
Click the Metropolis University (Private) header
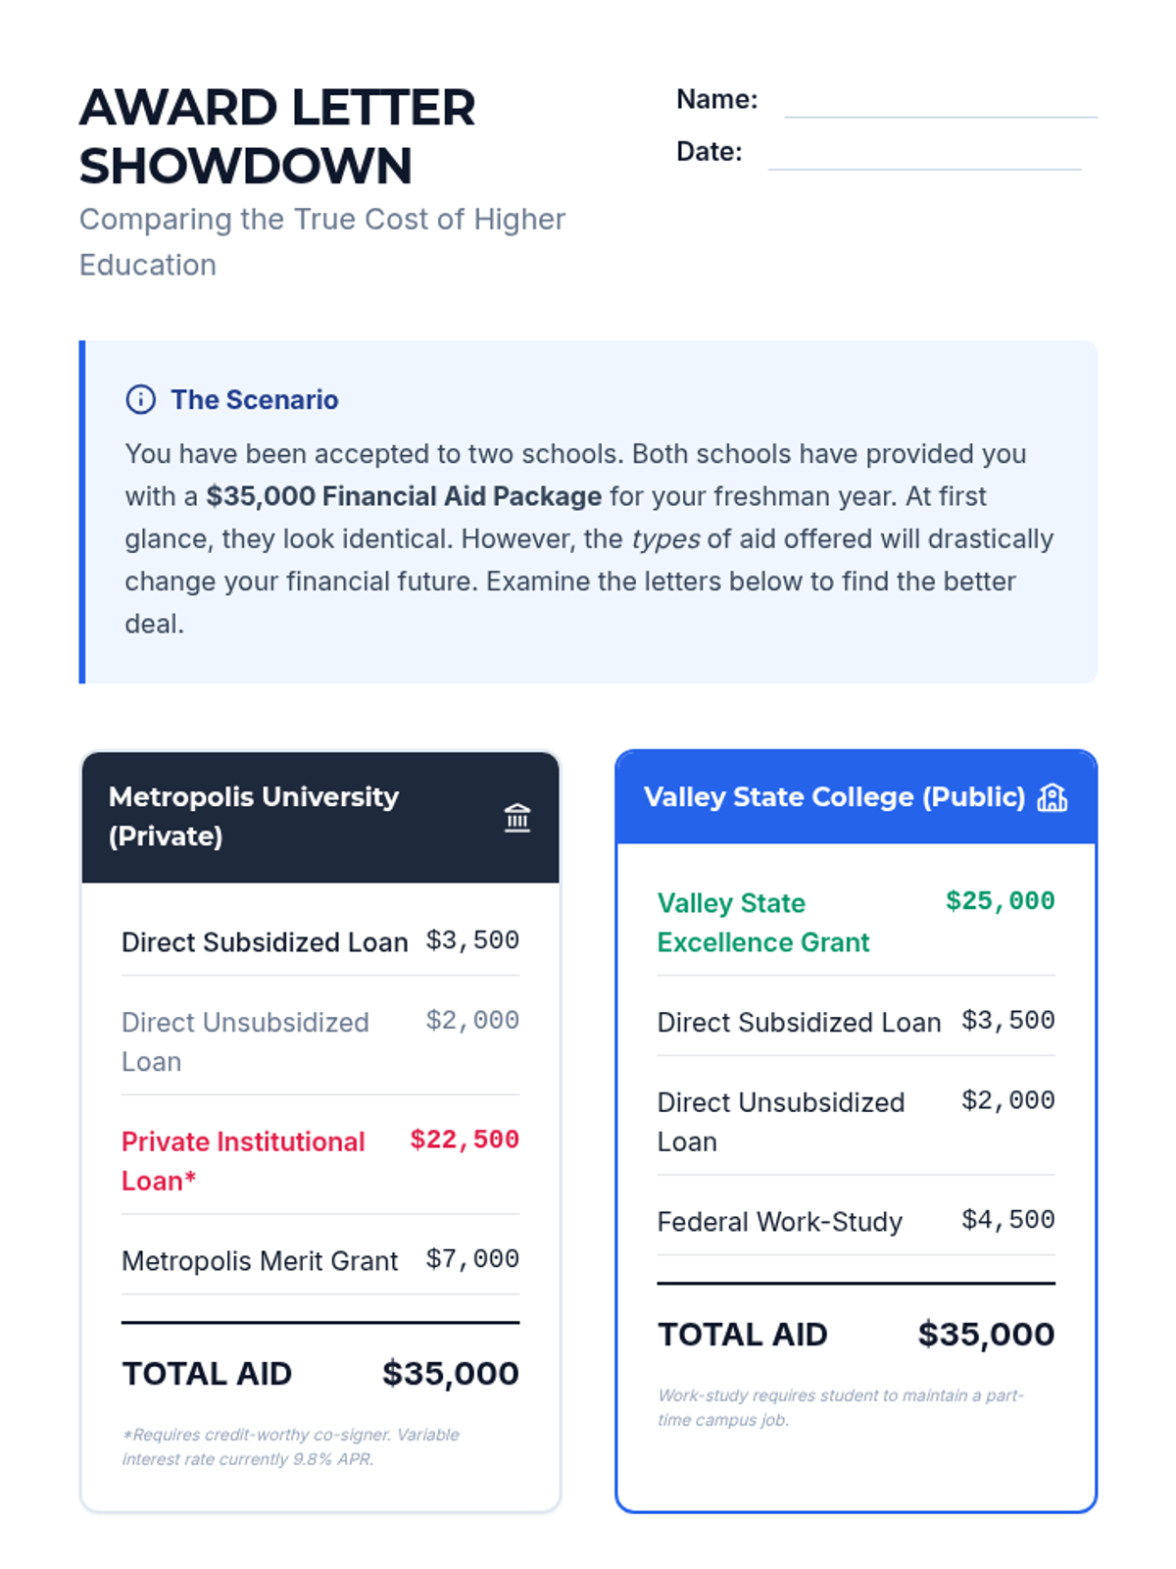click(x=254, y=816)
